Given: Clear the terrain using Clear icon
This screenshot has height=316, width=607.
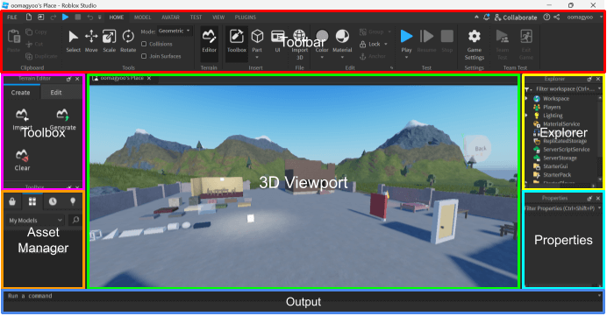Looking at the screenshot, I should (x=22, y=160).
